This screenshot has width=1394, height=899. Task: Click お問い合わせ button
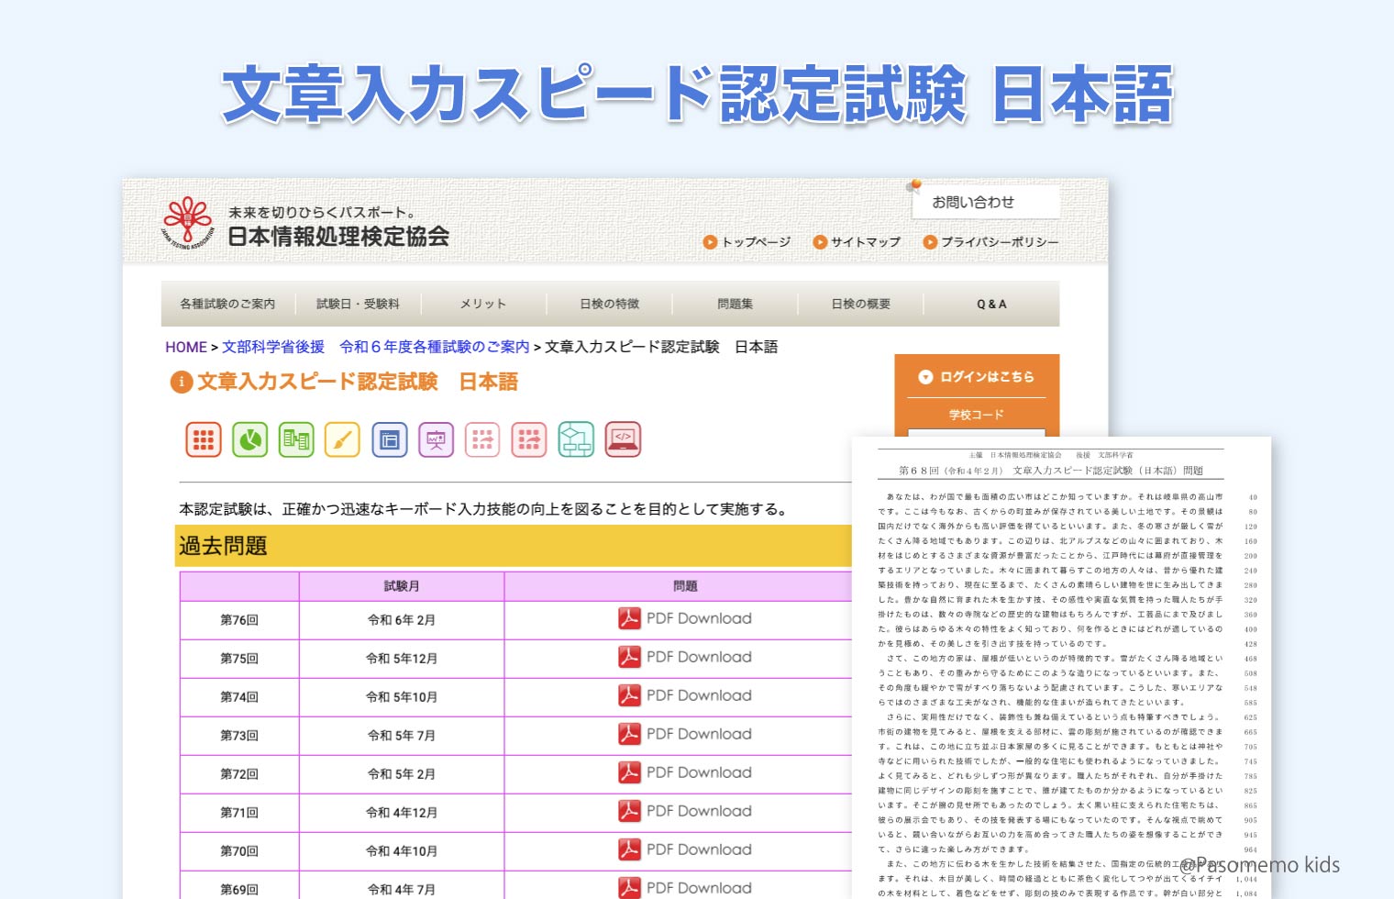986,202
